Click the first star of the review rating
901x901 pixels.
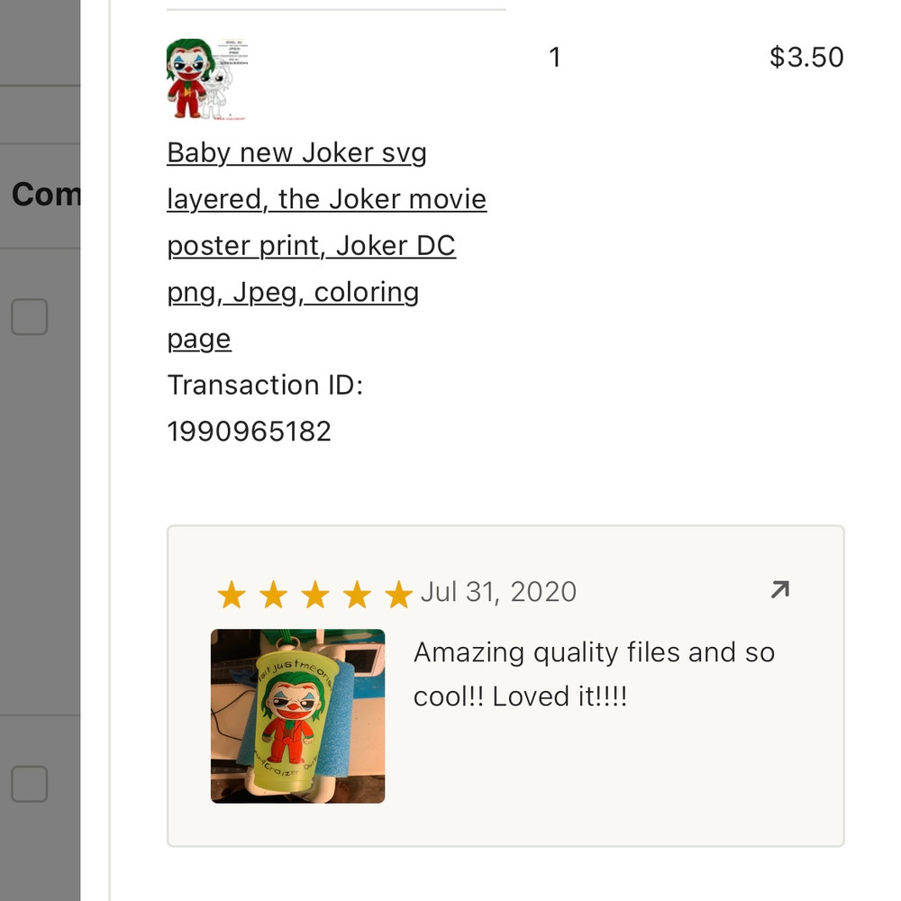coord(232,595)
